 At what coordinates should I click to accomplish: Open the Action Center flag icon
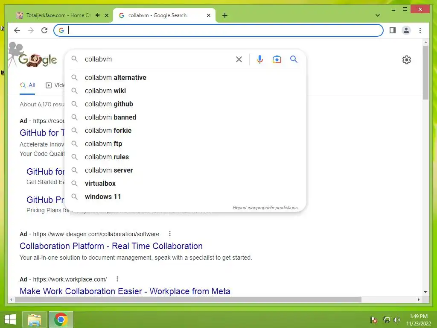point(374,320)
